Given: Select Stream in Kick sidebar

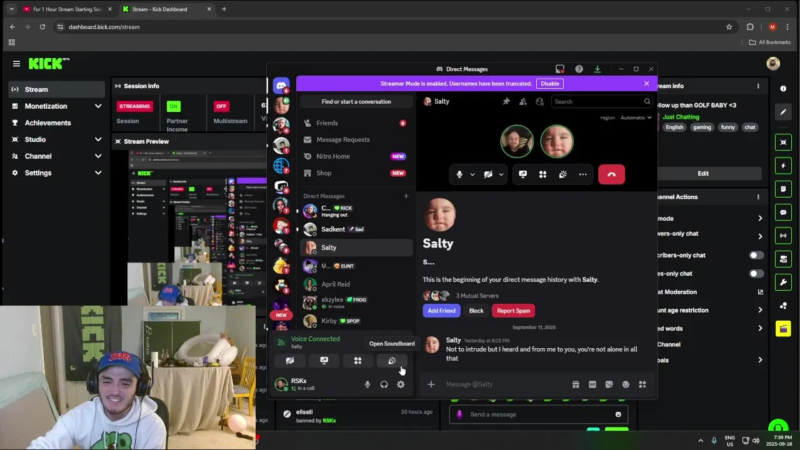Looking at the screenshot, I should click(56, 89).
